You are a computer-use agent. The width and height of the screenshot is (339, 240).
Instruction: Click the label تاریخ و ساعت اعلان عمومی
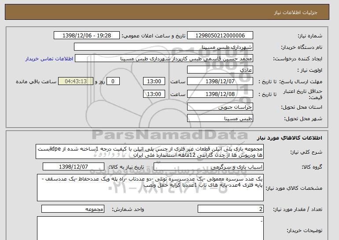point(154,36)
